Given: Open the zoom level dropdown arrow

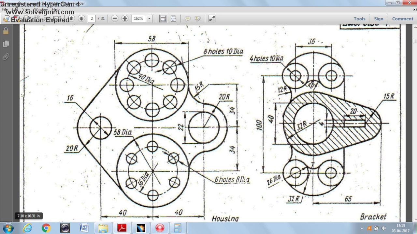Looking at the screenshot, I should (x=150, y=19).
